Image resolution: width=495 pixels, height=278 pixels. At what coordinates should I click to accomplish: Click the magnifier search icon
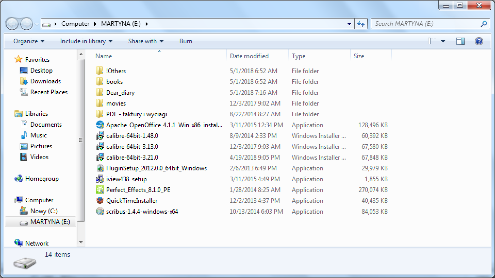[x=484, y=24]
